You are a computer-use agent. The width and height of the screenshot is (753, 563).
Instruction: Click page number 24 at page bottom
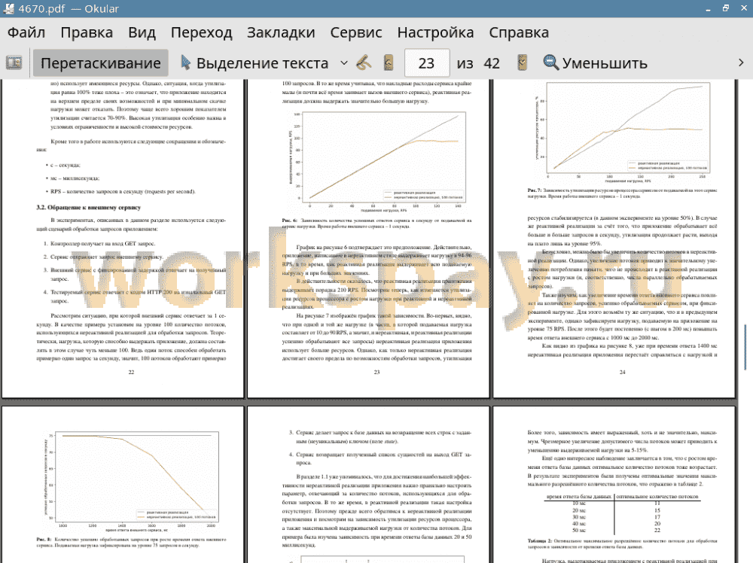623,372
